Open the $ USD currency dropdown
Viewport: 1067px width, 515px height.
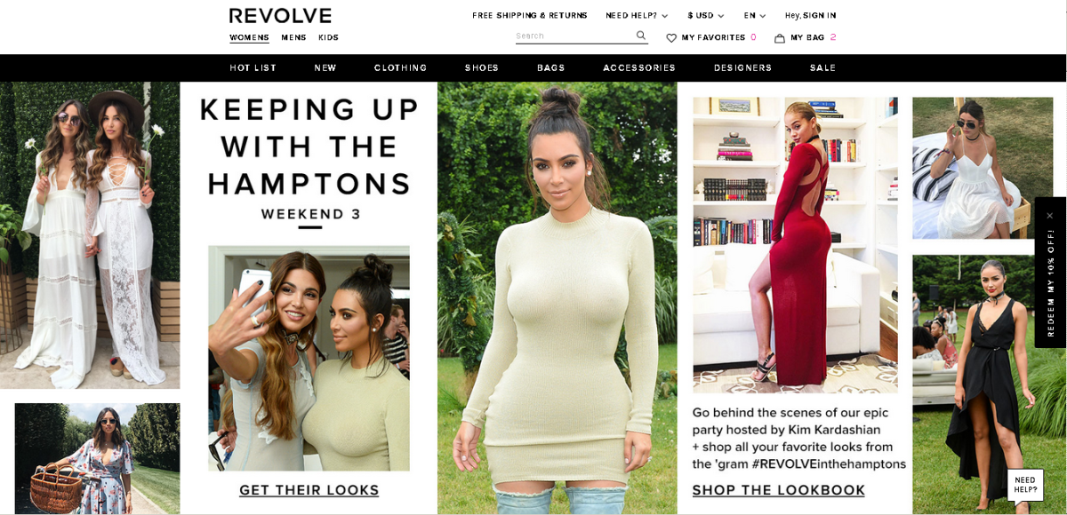(x=705, y=16)
